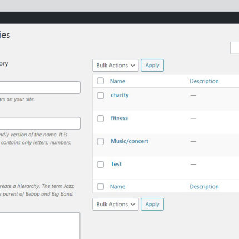
Task: Open the top Bulk Actions dropdown
Action: click(116, 65)
